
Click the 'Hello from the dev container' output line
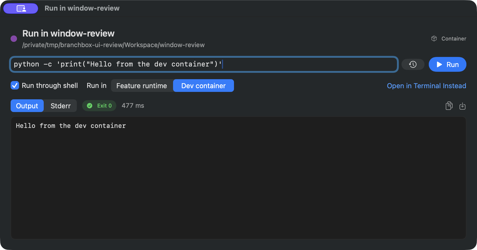pyautogui.click(x=71, y=126)
